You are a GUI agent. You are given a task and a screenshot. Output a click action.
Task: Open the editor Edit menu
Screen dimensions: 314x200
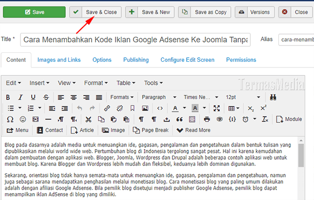pyautogui.click(x=13, y=83)
